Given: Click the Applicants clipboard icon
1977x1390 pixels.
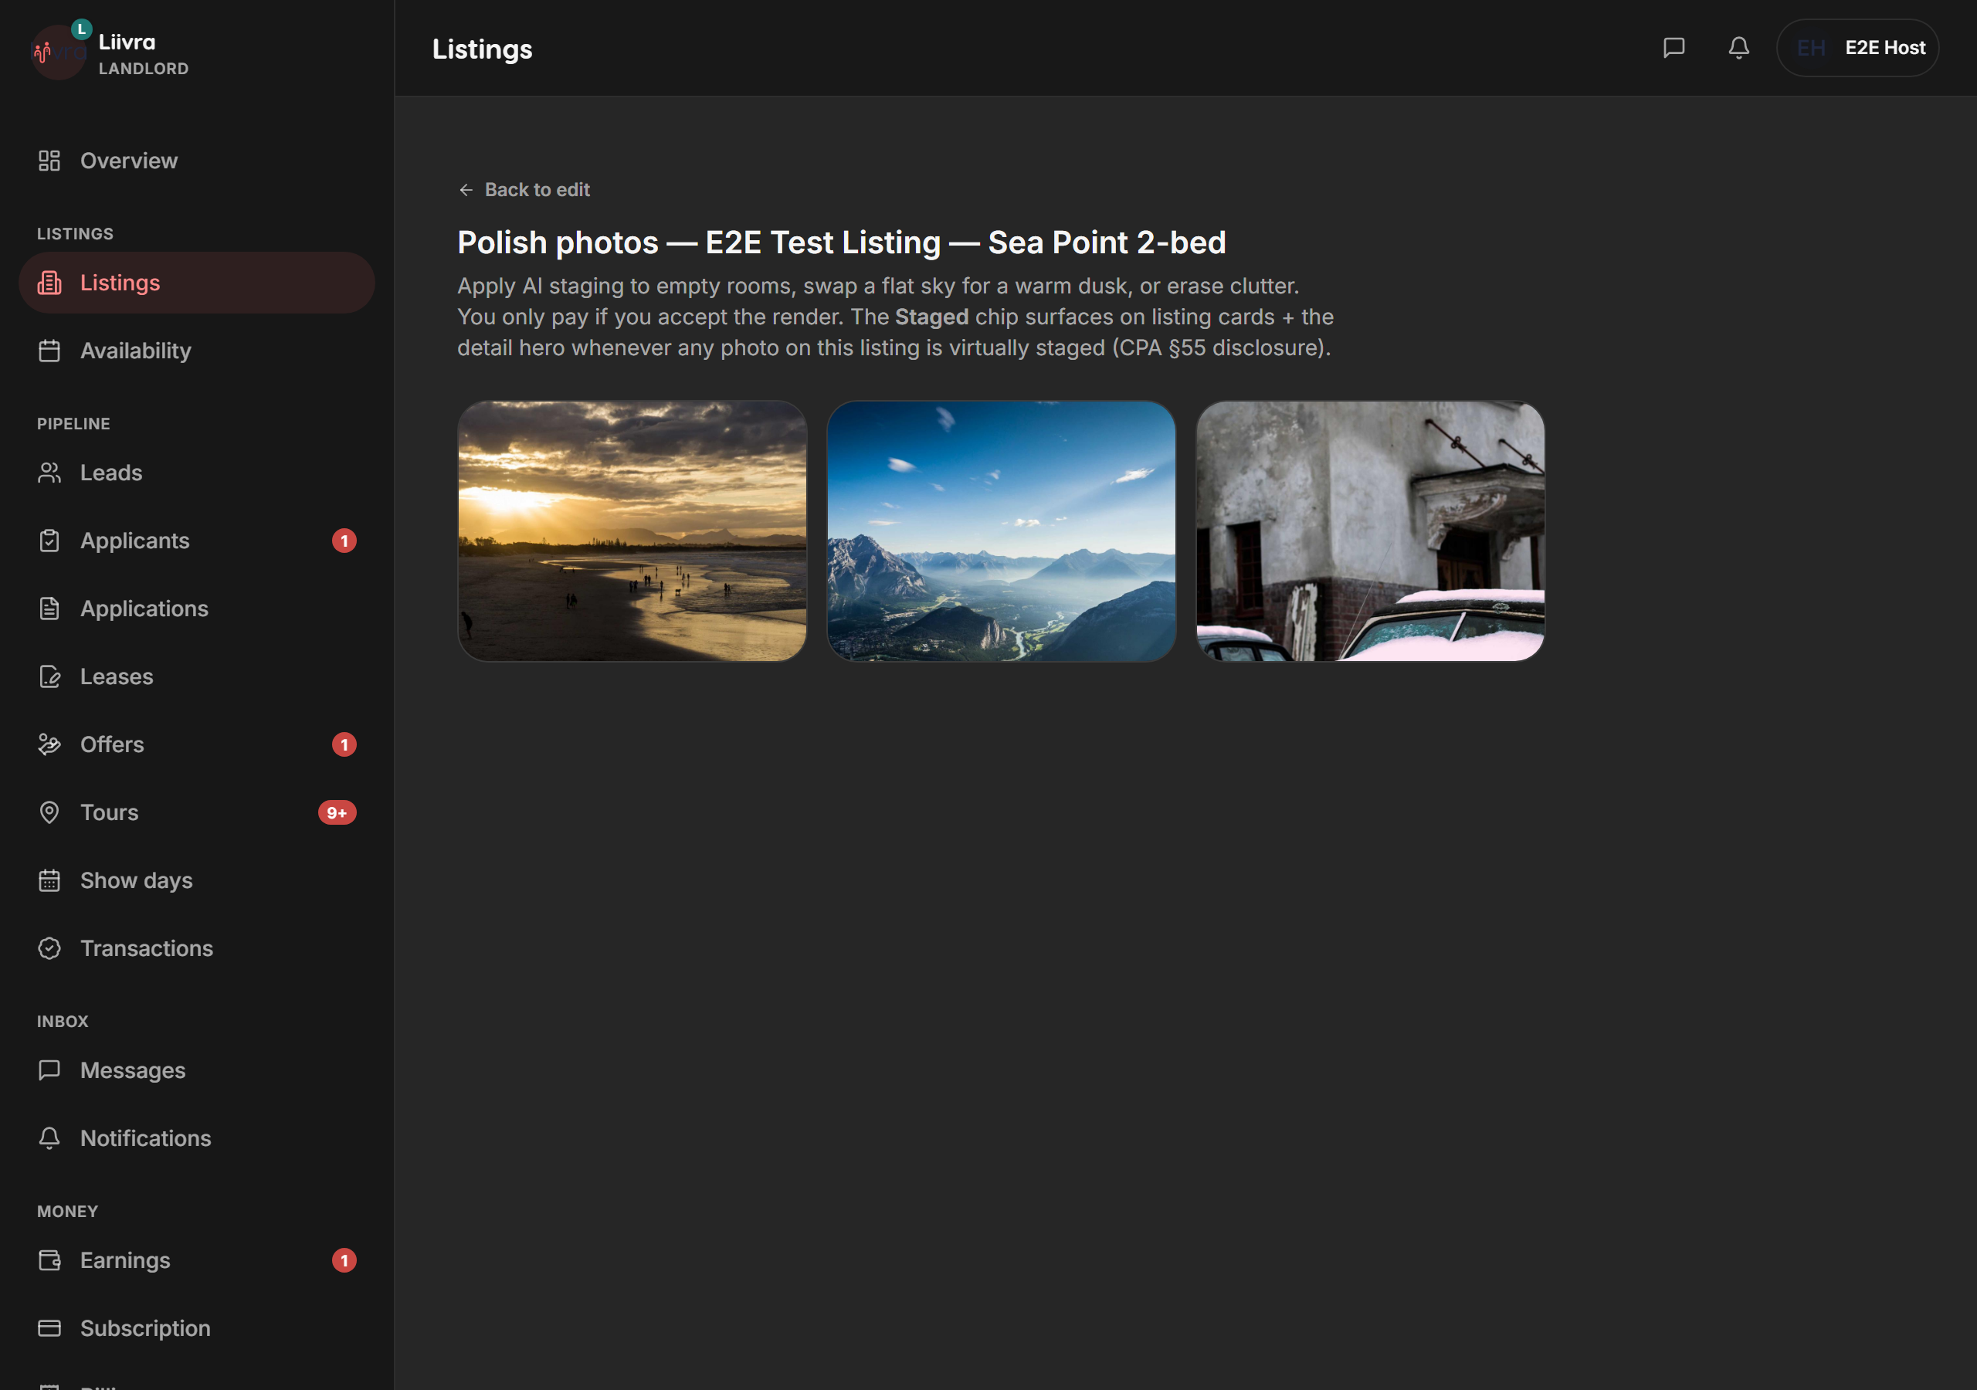Looking at the screenshot, I should click(x=49, y=541).
